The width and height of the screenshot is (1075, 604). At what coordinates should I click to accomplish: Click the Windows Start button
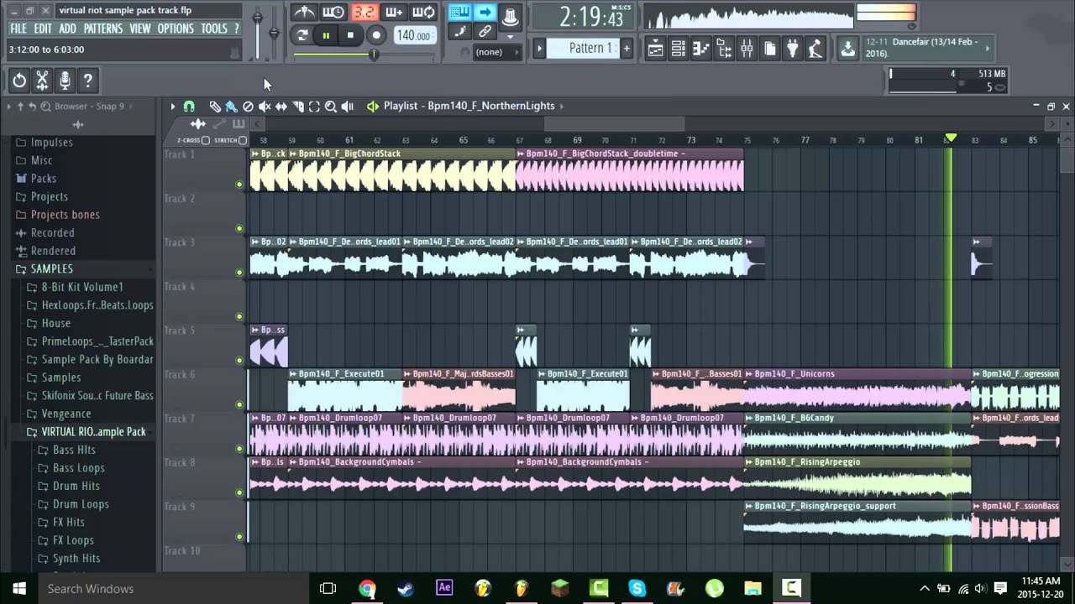tap(18, 588)
